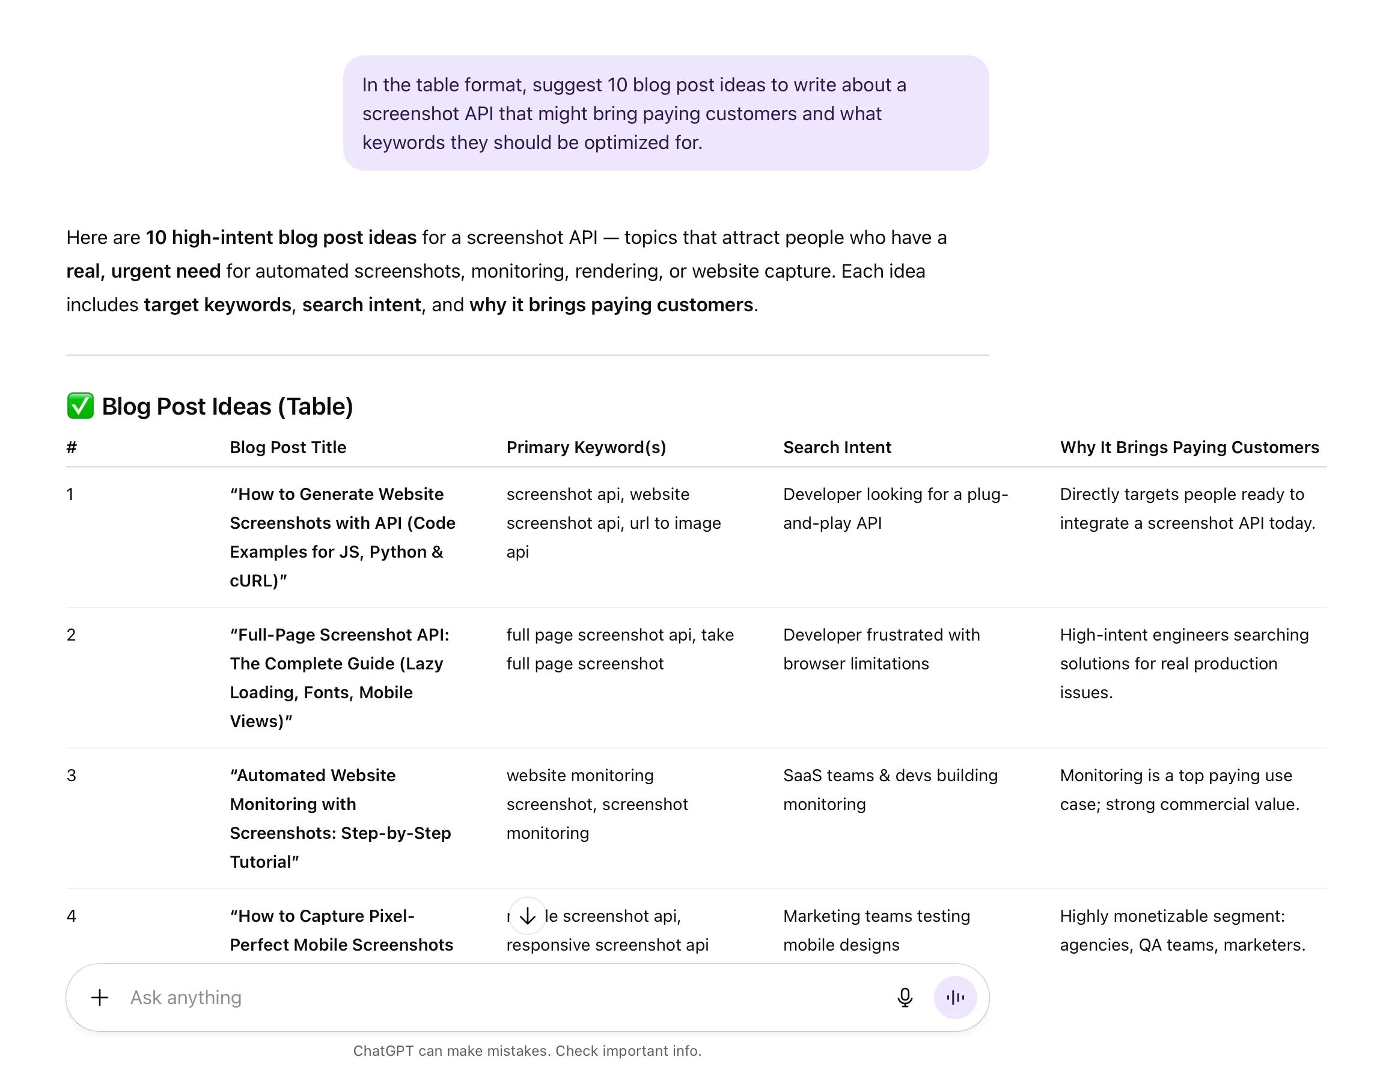Select the bold 10 high-intent blog post ideas text

pyautogui.click(x=280, y=237)
